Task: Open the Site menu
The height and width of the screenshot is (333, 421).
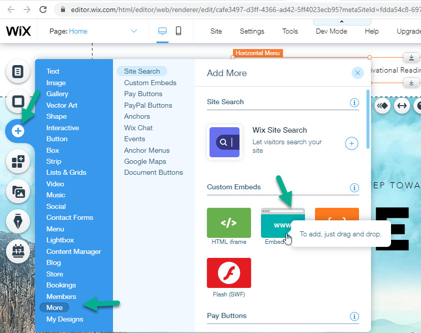Action: coord(216,31)
